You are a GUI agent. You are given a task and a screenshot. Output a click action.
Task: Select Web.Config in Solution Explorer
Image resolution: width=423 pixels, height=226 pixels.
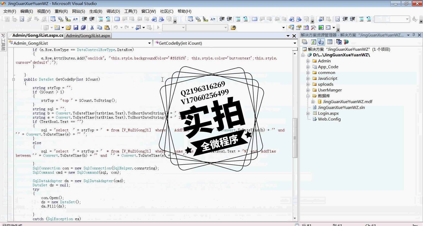coord(329,119)
